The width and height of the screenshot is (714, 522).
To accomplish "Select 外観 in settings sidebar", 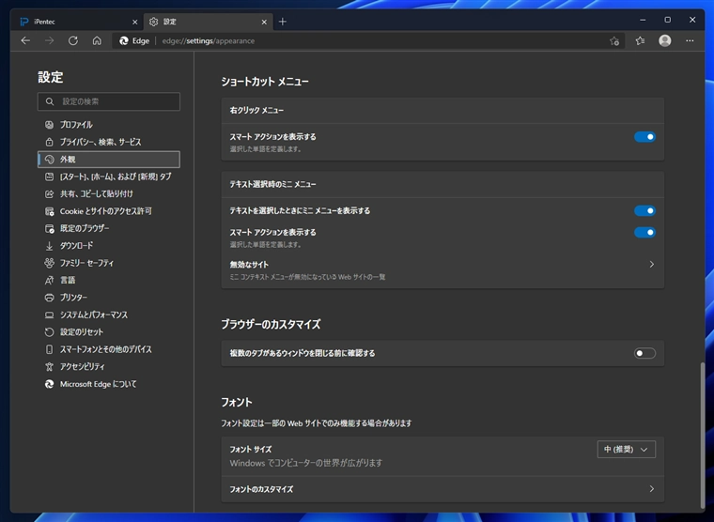I will click(x=109, y=160).
